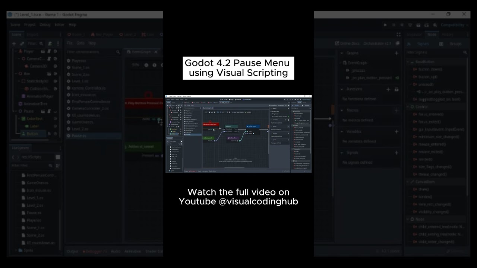Select the pressed() signal in Node dock
The image size is (477, 268).
pos(426,84)
